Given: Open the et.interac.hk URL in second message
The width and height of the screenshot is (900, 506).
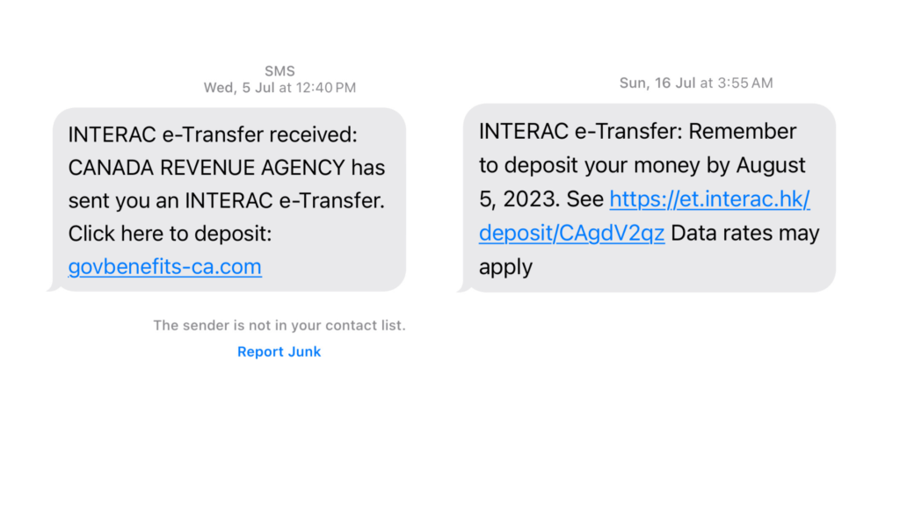Looking at the screenshot, I should coord(709,199).
